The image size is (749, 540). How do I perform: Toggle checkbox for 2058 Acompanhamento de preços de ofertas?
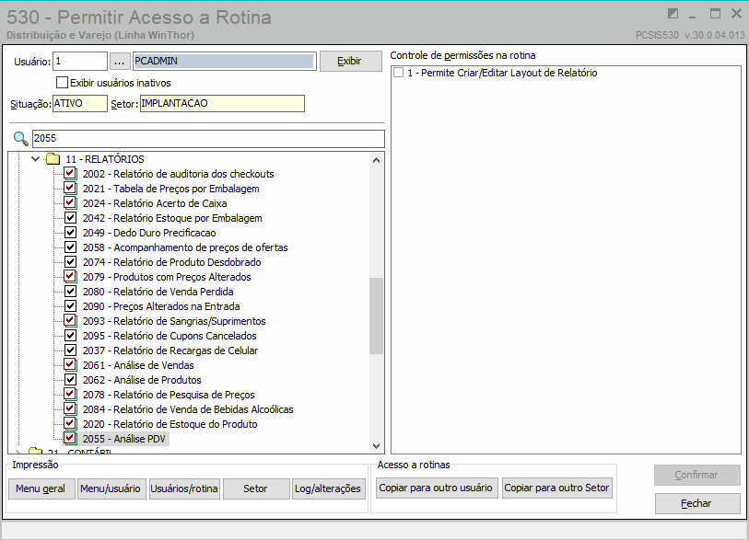[x=70, y=247]
